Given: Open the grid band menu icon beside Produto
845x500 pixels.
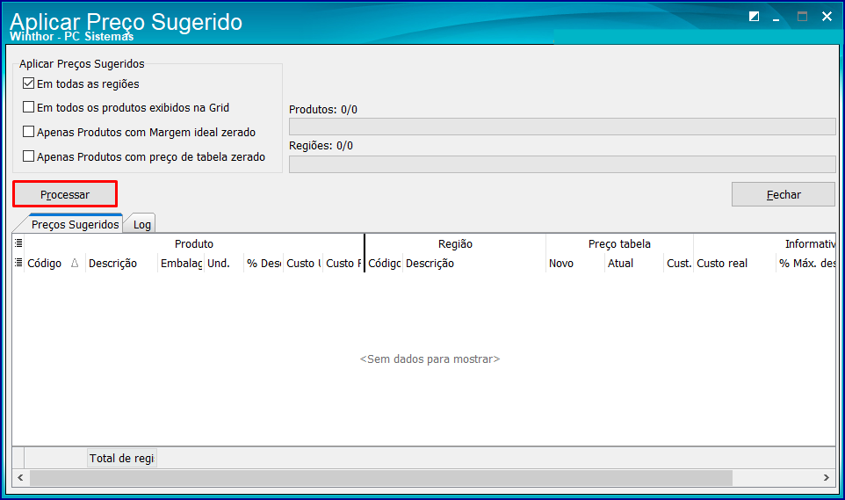Looking at the screenshot, I should pos(18,243).
